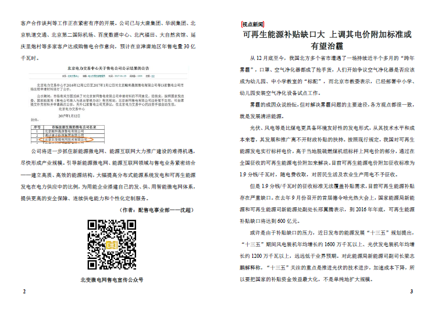442x312 pixels.
Task: Click the words 百度数据中心
Action: point(114,35)
